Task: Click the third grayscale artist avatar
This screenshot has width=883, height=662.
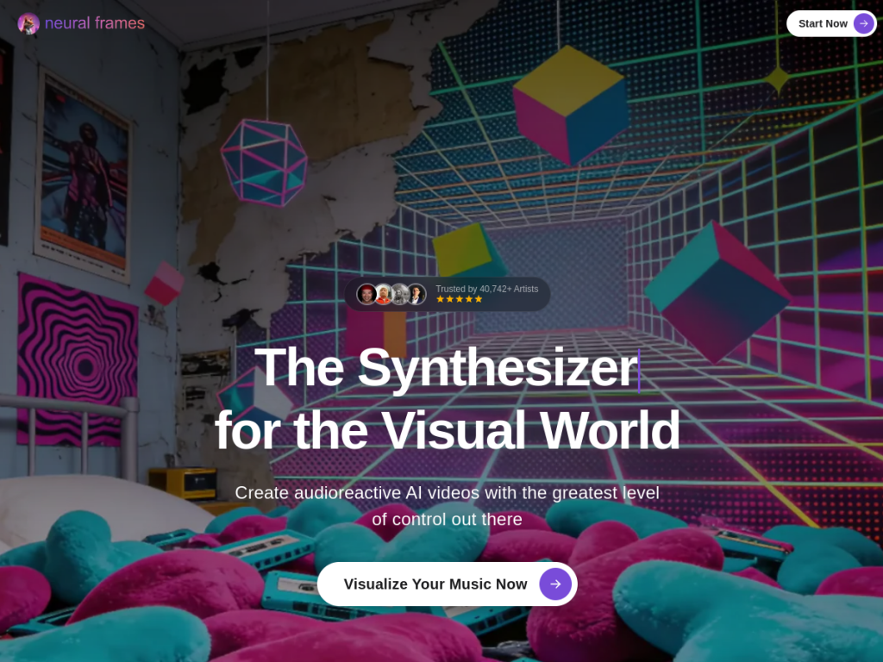Action: (x=400, y=295)
